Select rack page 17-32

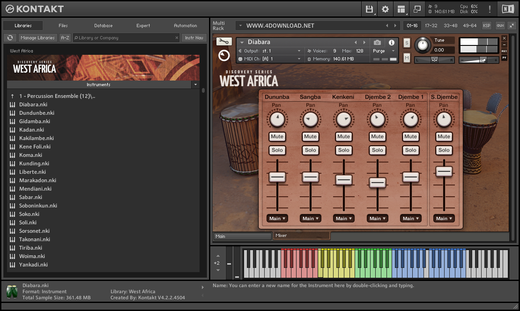[431, 26]
